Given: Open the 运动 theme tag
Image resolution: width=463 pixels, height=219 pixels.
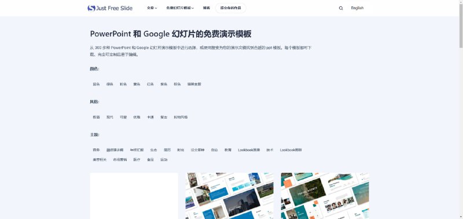Looking at the screenshot, I should (x=164, y=159).
